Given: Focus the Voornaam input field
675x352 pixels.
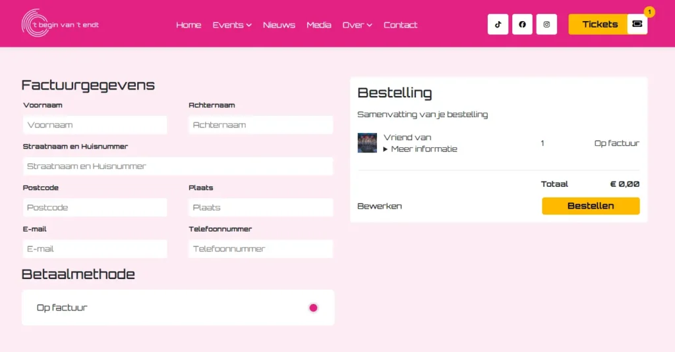Looking at the screenshot, I should point(95,125).
